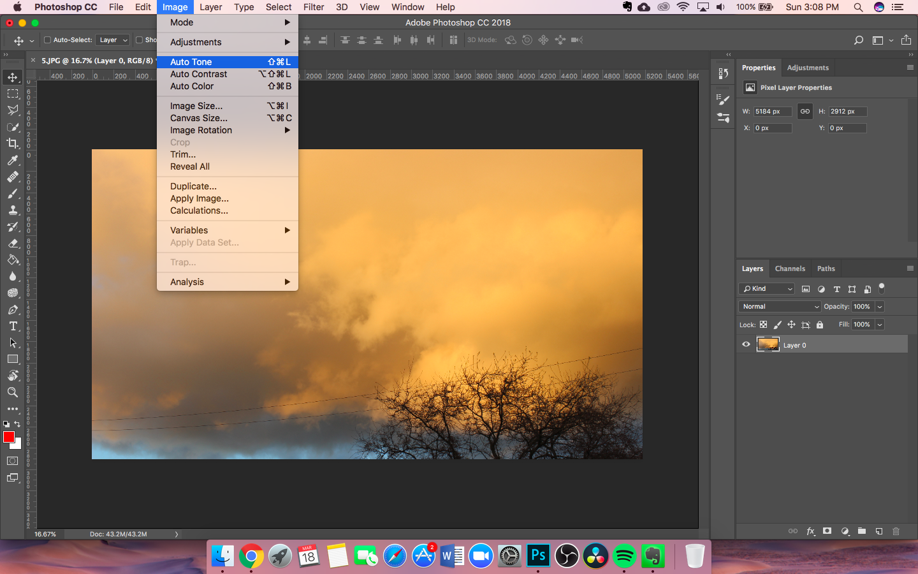Create new fill or adjustment layer icon
Image resolution: width=918 pixels, height=574 pixels.
[x=845, y=531]
